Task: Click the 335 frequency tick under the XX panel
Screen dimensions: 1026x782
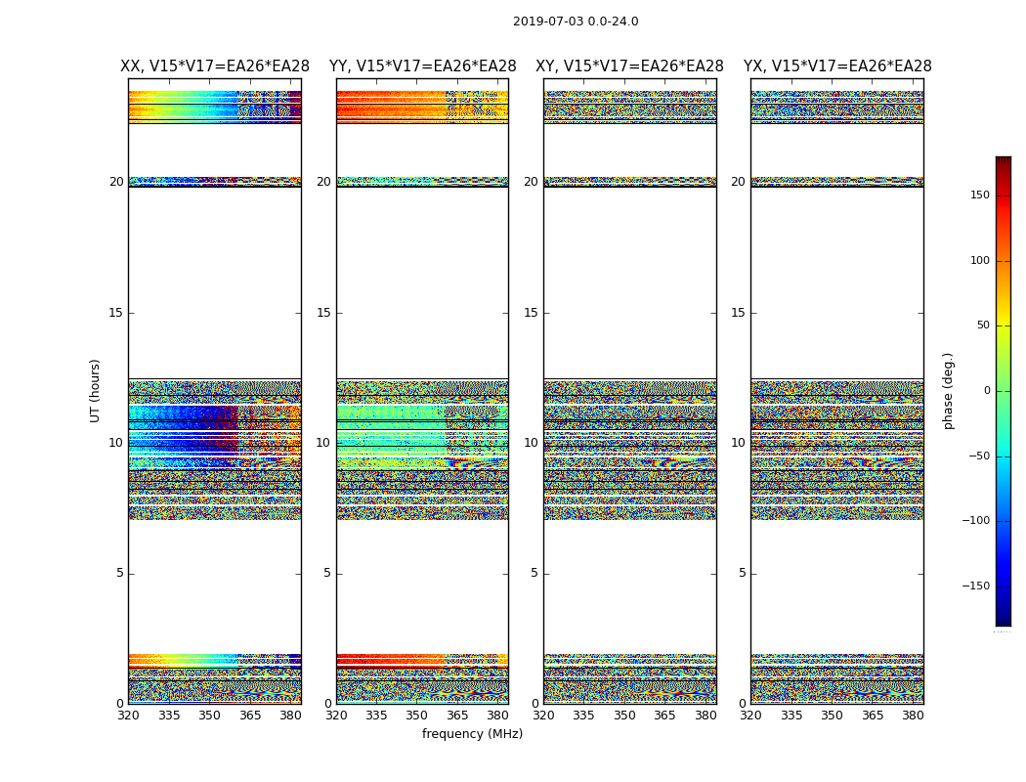Action: (169, 716)
